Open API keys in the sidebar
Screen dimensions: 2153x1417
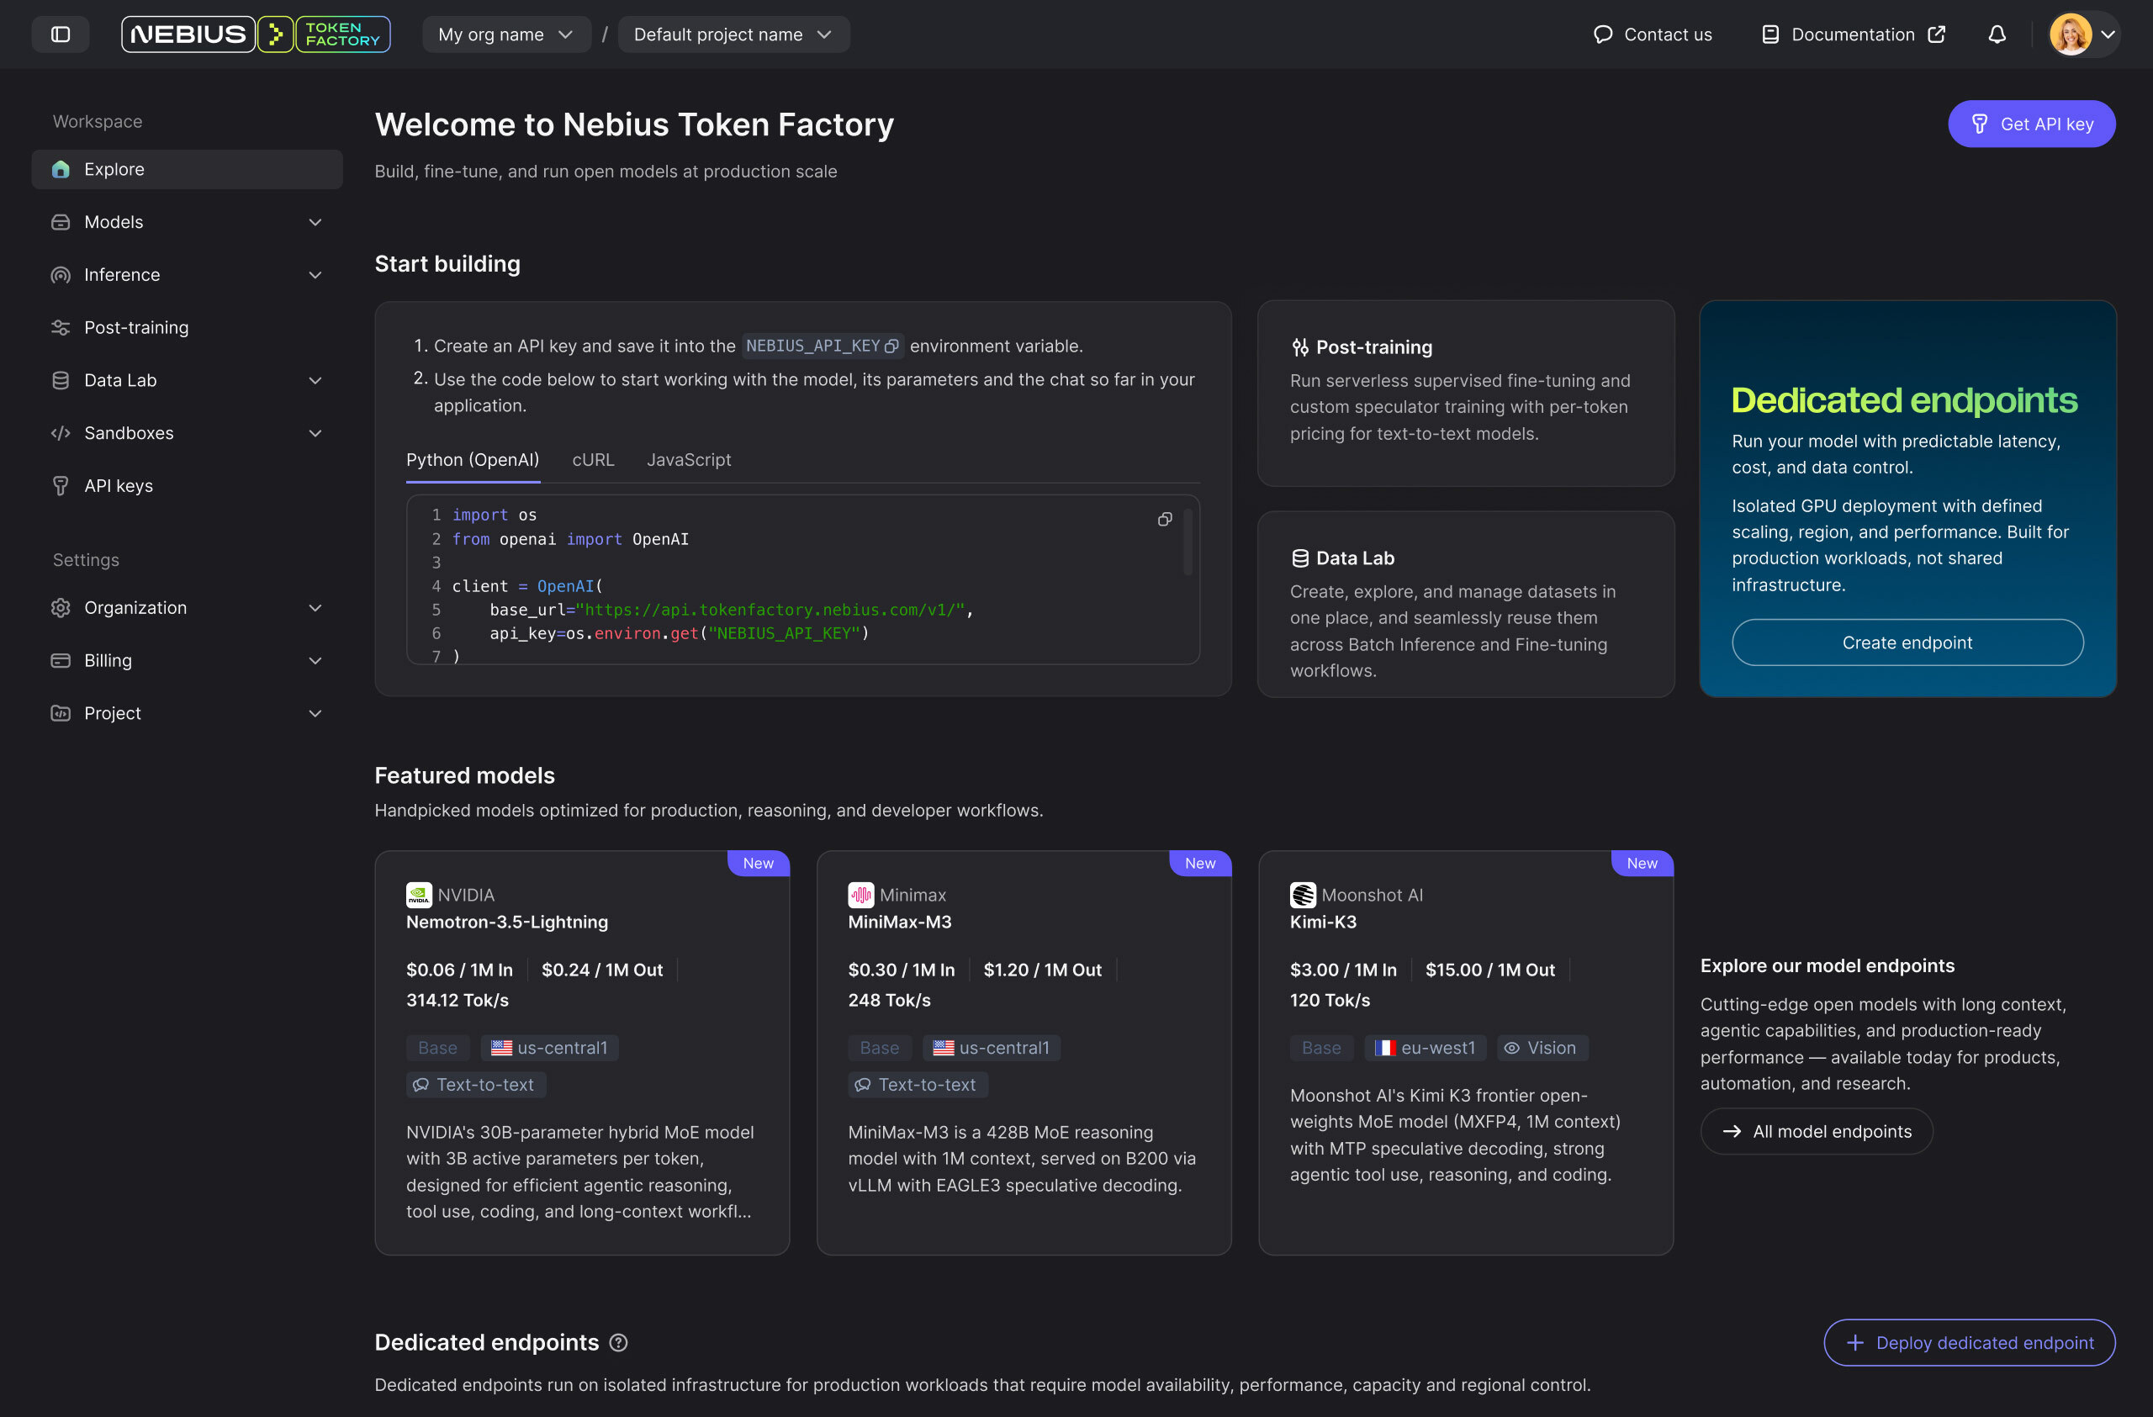[187, 485]
